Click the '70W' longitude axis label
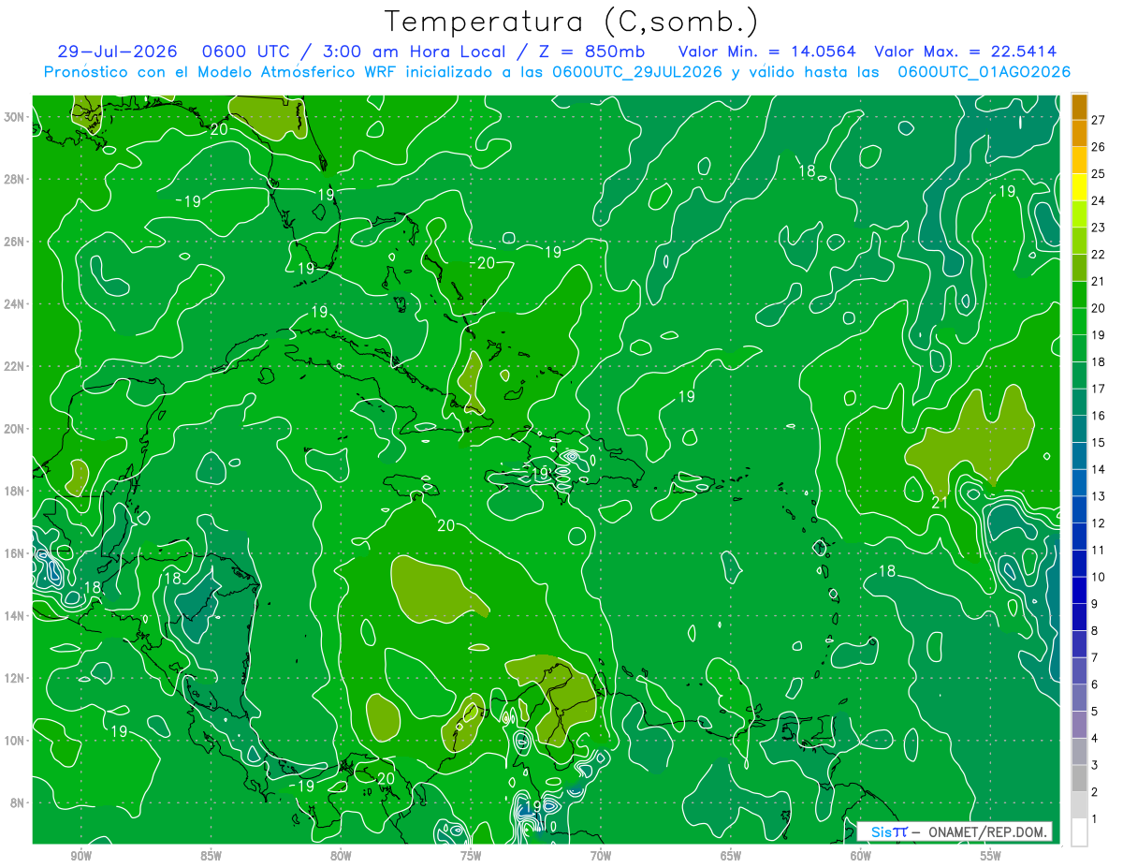Viewport: 1123px width, 868px height. click(x=601, y=856)
